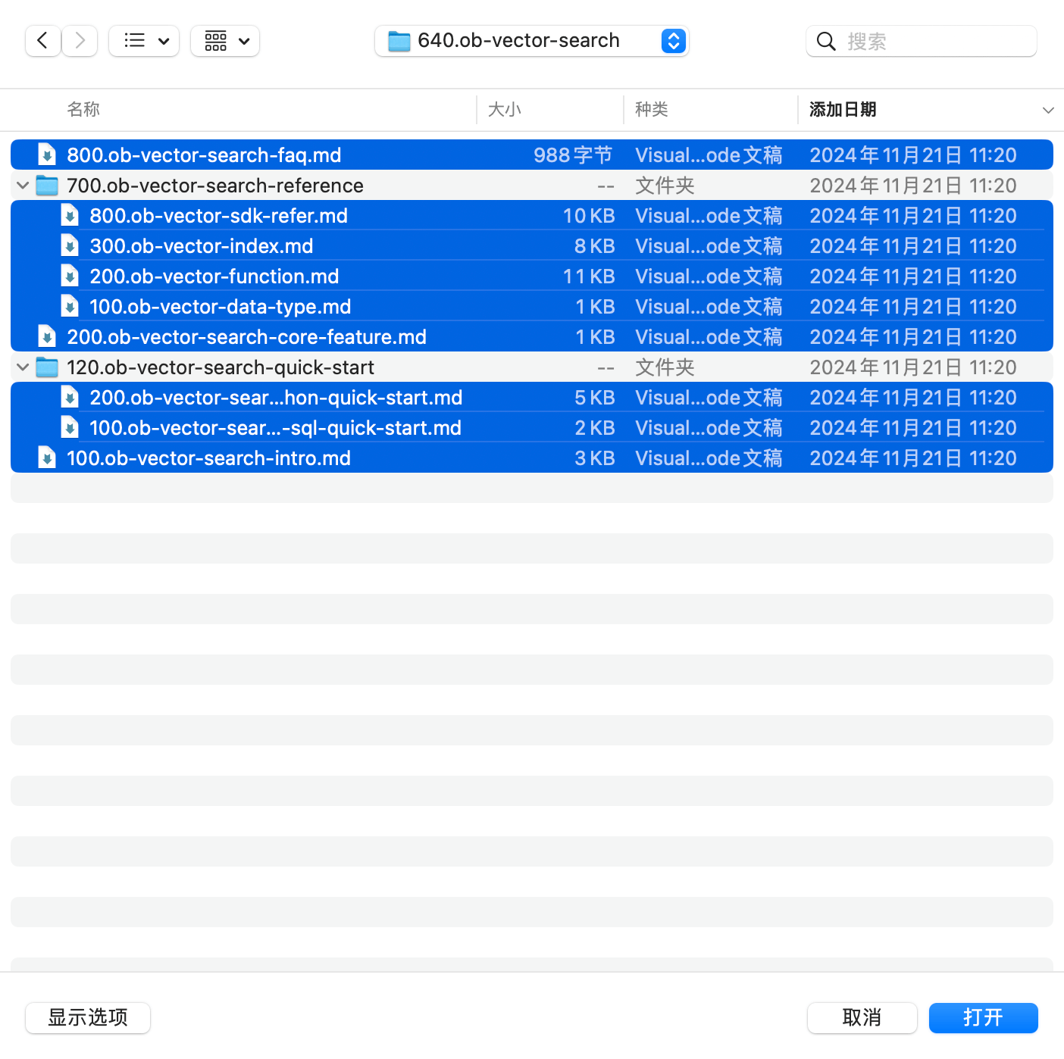The width and height of the screenshot is (1064, 1059).
Task: Click the 5 KB size cell
Action: pyautogui.click(x=595, y=398)
